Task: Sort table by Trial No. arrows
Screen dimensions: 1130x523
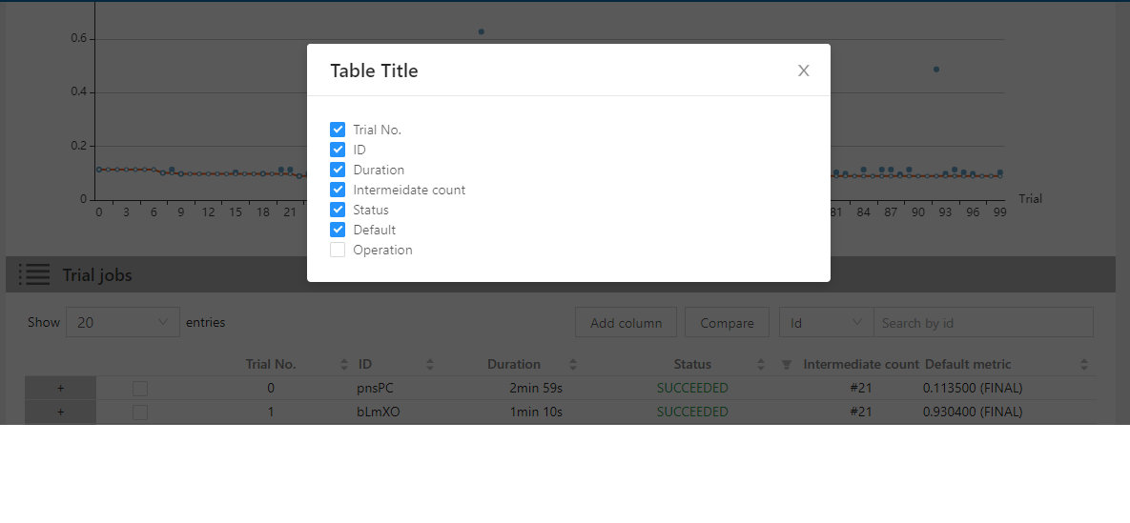Action: [x=344, y=365]
